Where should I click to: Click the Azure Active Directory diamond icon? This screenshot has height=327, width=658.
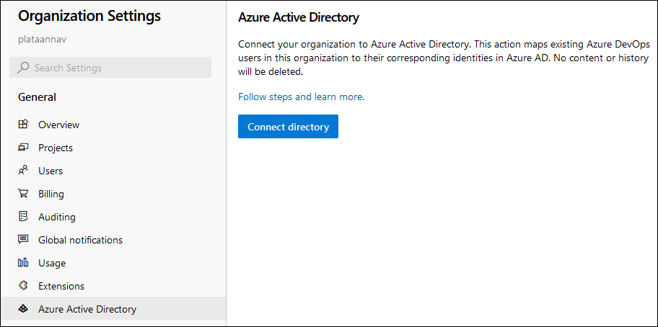coord(23,309)
